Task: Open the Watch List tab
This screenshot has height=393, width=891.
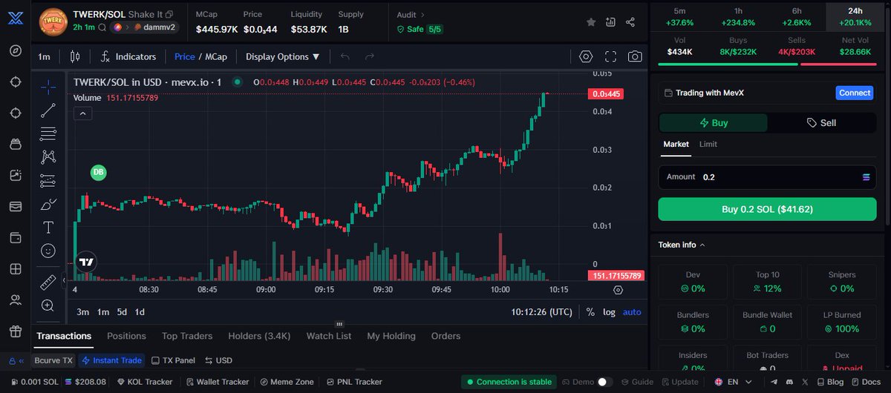Action: [329, 336]
